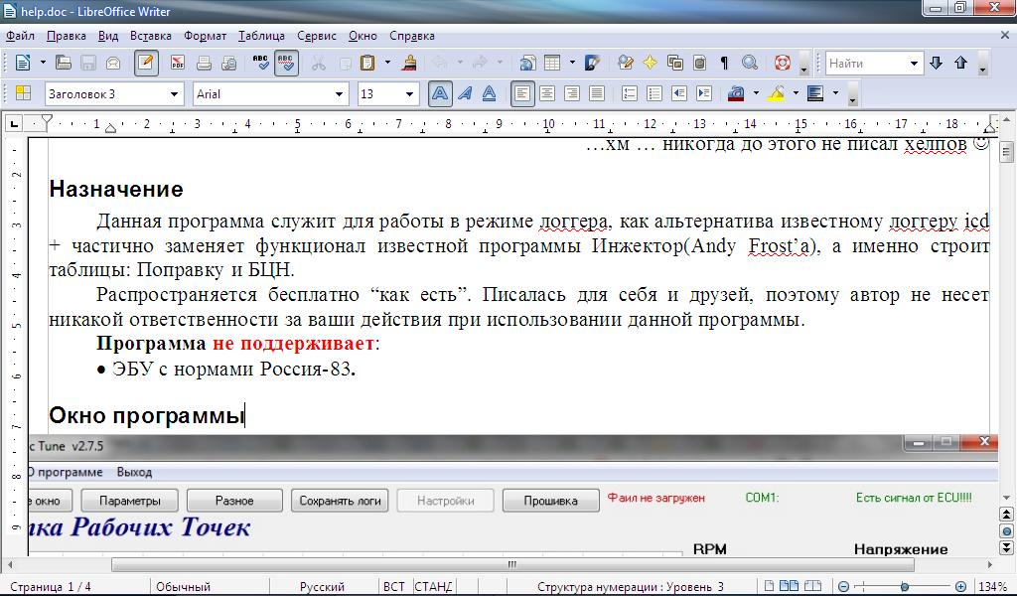This screenshot has height=596, width=1017.
Task: Toggle numbered list
Action: (x=629, y=94)
